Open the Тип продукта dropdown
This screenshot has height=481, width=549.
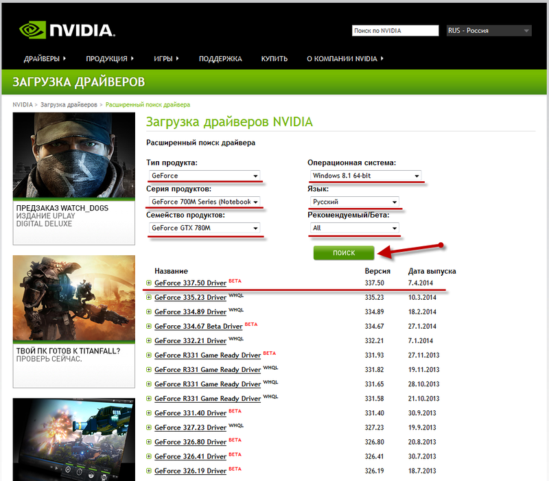(205, 176)
